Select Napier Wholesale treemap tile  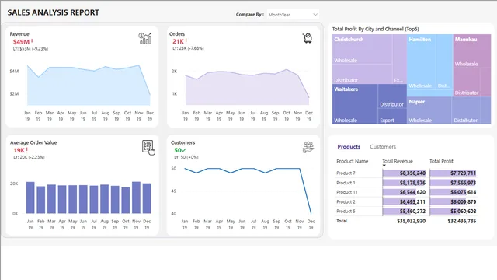(x=429, y=110)
